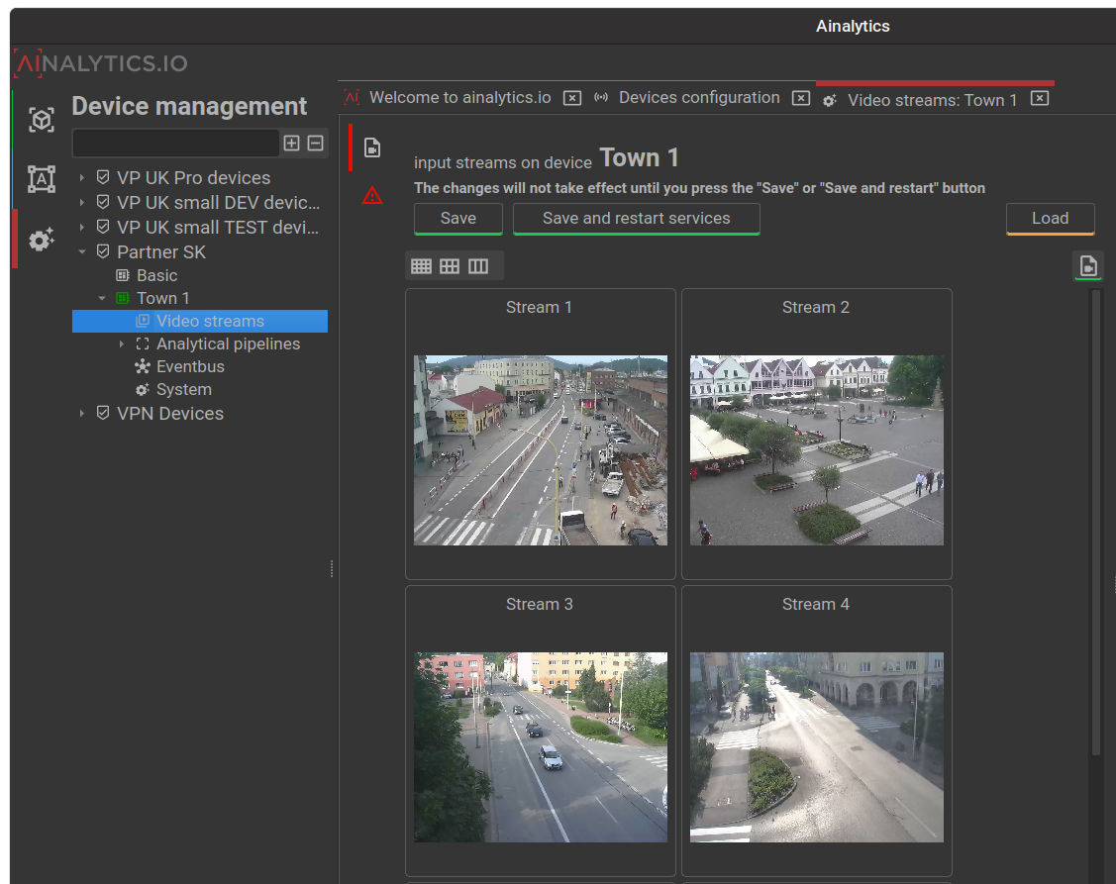
Task: Open the 3D cube scan sidebar icon
Action: click(x=41, y=120)
